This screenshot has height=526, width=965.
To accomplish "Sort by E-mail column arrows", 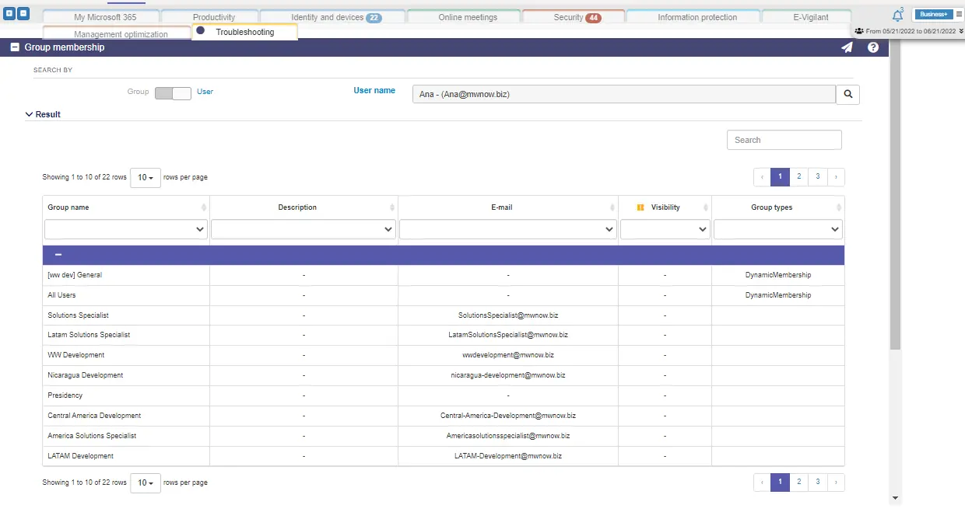I will (613, 207).
